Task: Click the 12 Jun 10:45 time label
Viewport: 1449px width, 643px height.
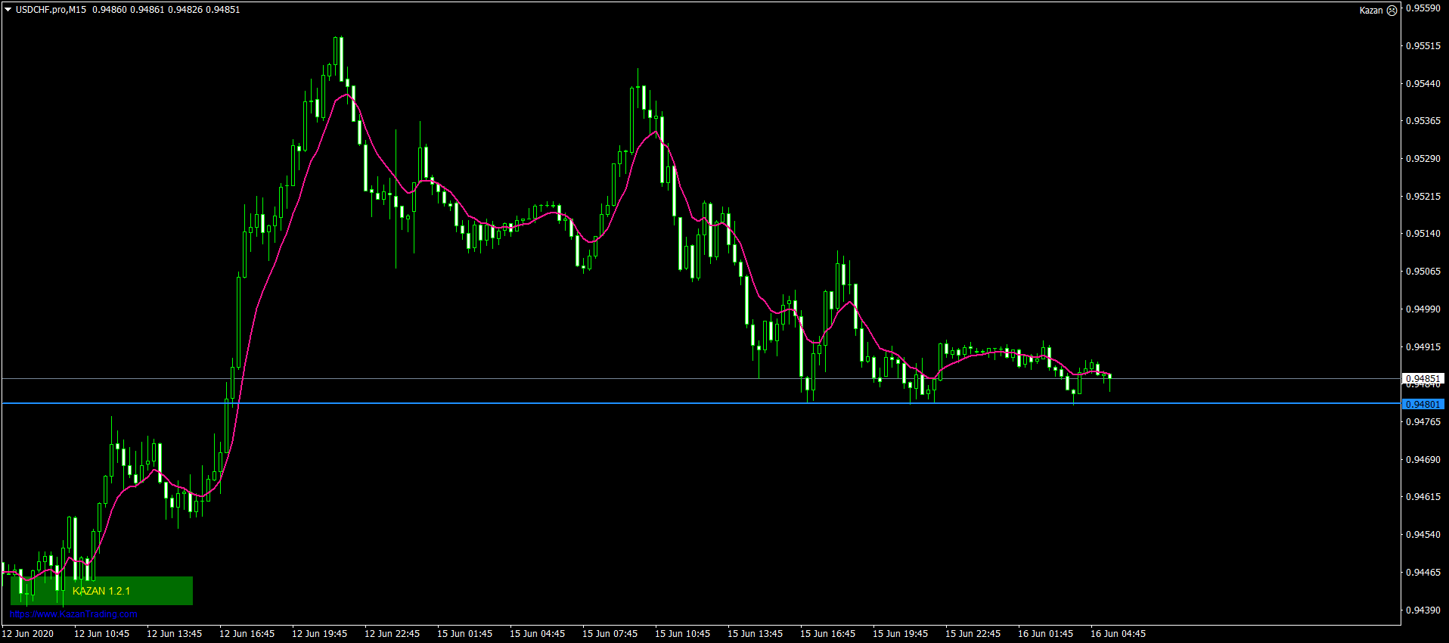Action: [x=101, y=634]
